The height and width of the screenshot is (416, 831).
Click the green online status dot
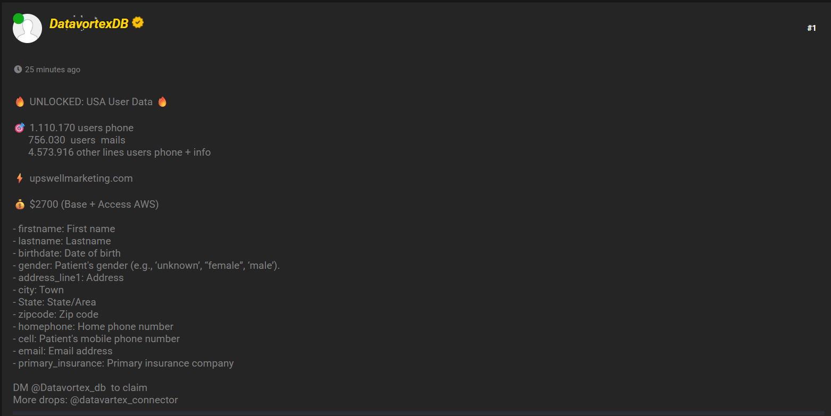coord(19,19)
